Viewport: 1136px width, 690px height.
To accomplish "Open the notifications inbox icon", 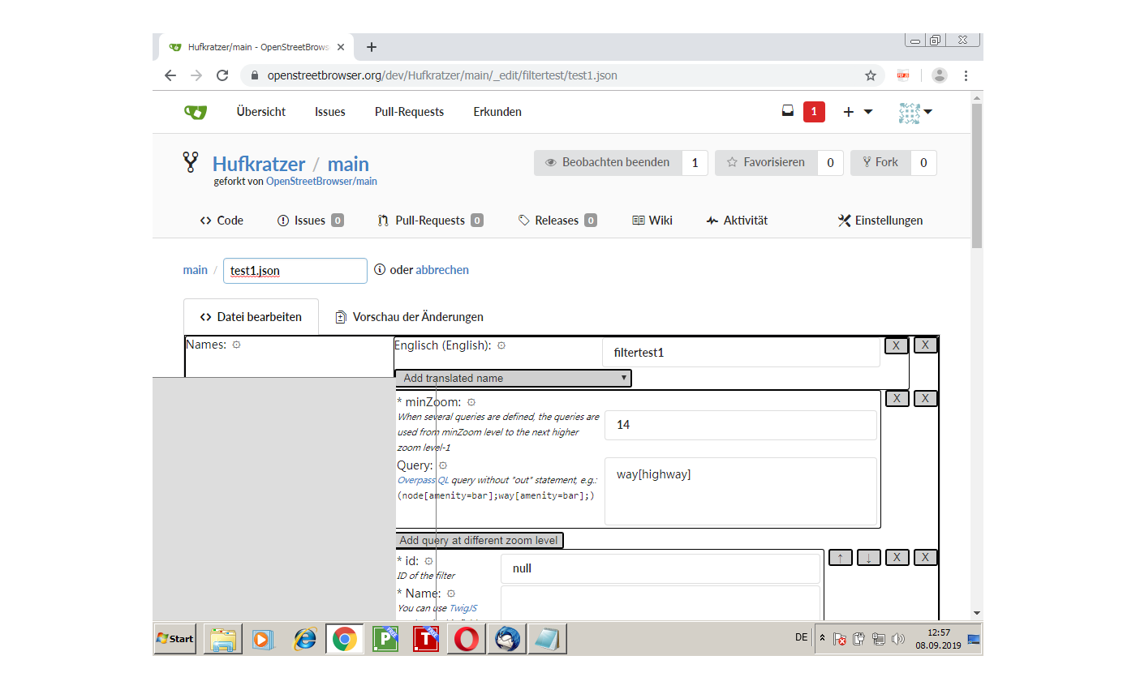I will [x=787, y=112].
